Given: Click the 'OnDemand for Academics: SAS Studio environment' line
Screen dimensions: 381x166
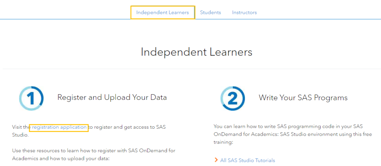Looking at the screenshot, I should (x=292, y=134).
